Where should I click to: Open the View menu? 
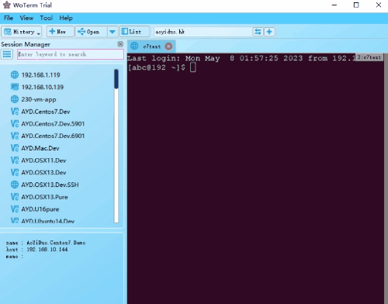click(26, 18)
